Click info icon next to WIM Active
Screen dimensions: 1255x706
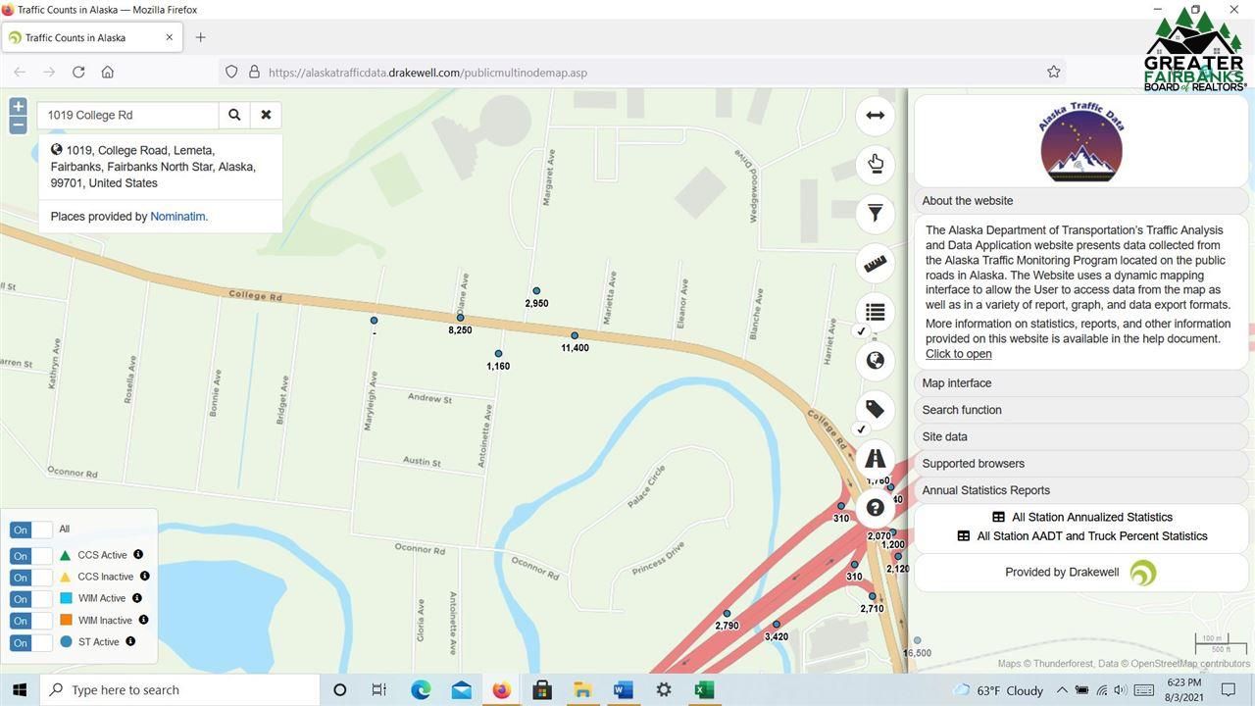point(137,598)
